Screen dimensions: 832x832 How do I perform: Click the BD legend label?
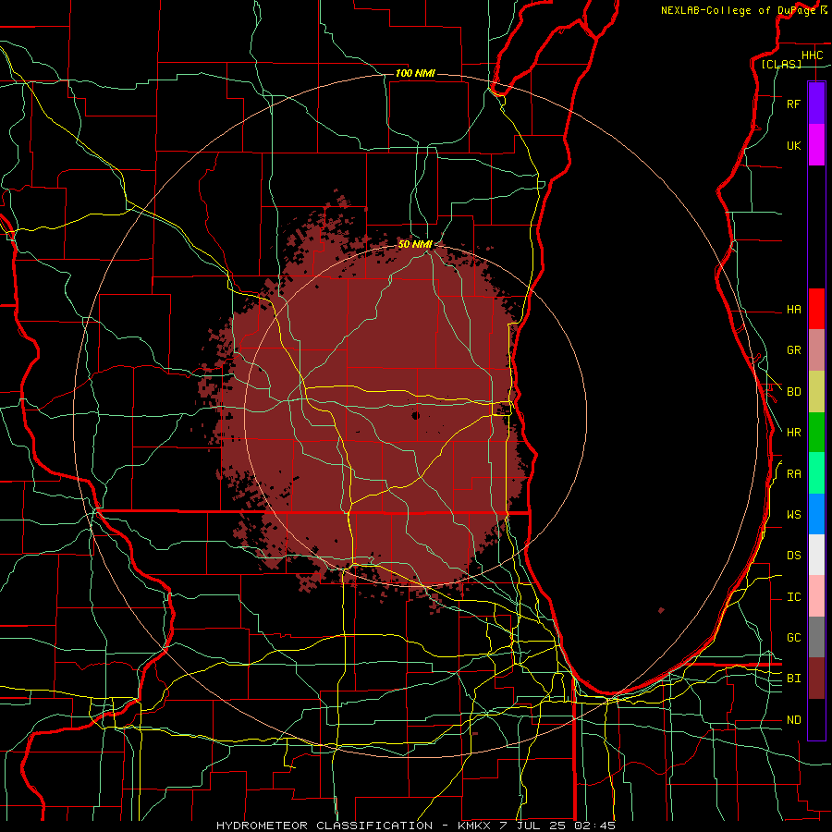pos(793,392)
